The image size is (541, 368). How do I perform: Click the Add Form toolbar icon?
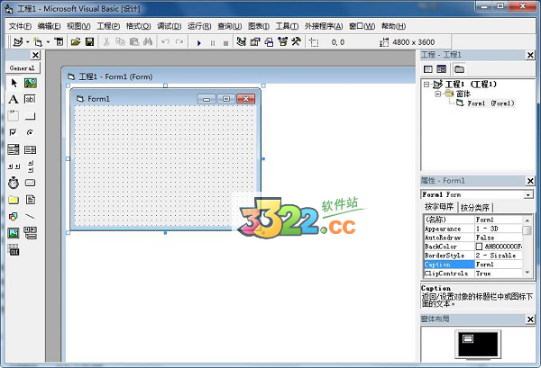tap(38, 42)
